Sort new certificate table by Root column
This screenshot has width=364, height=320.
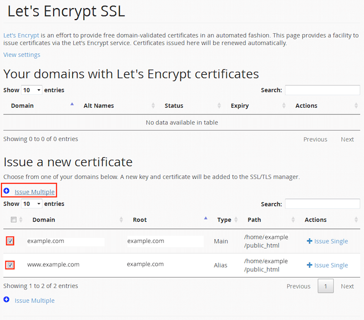[206, 219]
